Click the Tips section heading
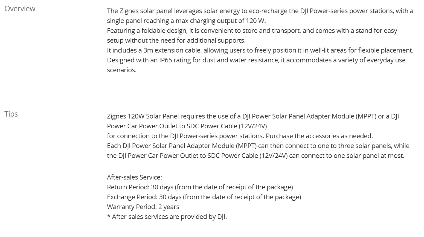Viewport: 424px width, 237px height. [11, 114]
